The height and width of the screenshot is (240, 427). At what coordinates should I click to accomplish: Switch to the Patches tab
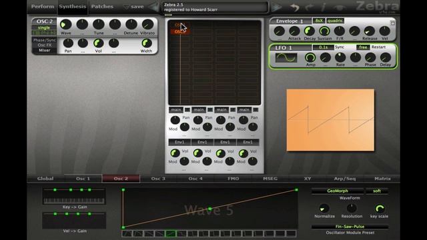[x=102, y=7]
